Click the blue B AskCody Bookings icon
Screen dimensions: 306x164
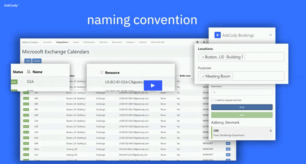217,35
